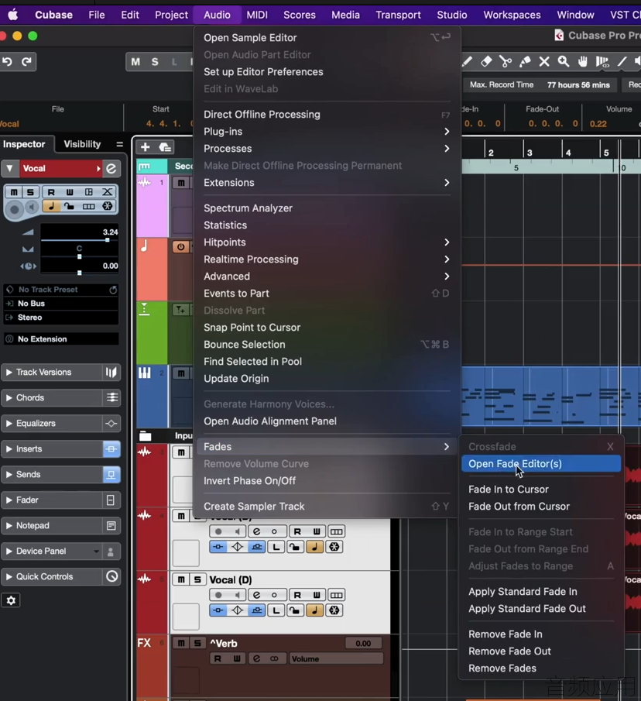Expand the Equalizers section
This screenshot has height=701, width=641.
point(9,424)
